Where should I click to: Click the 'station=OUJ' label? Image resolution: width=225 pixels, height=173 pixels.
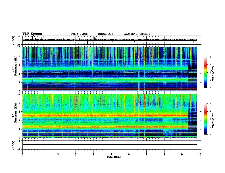pyautogui.click(x=105, y=34)
